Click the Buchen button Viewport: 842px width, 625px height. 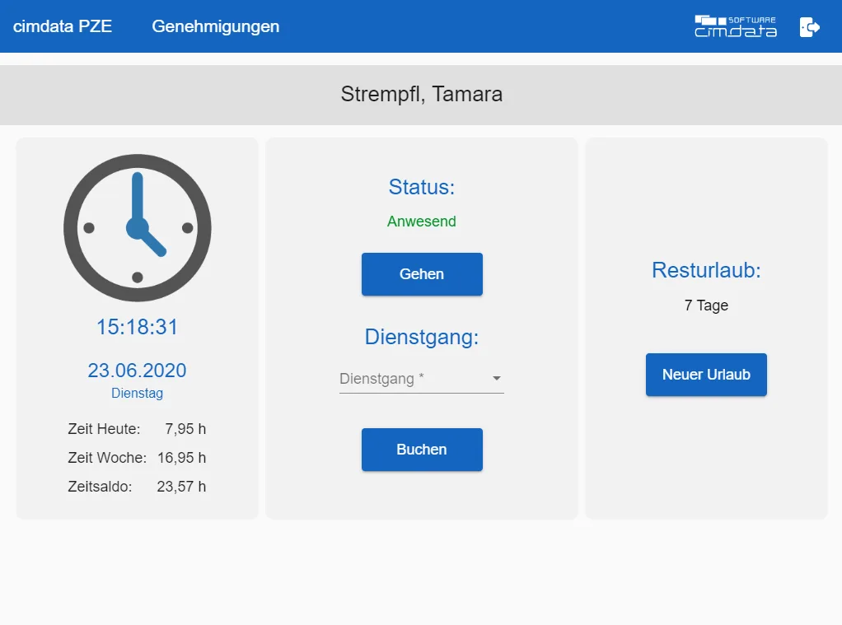coord(422,450)
